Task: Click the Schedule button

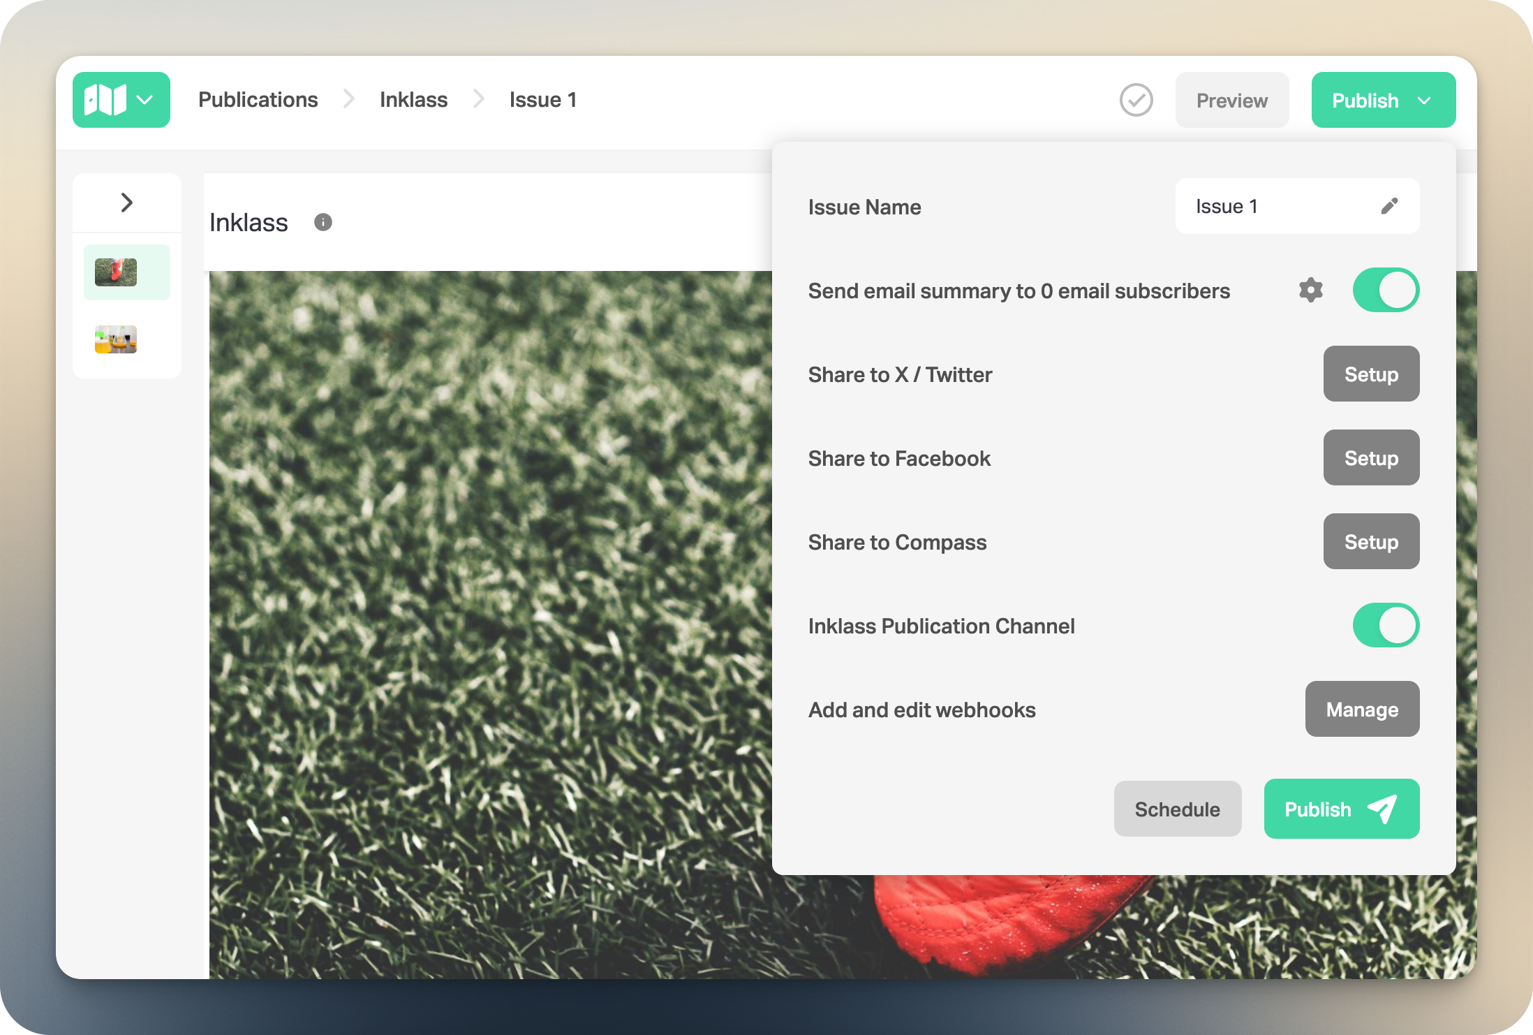Action: 1177,809
